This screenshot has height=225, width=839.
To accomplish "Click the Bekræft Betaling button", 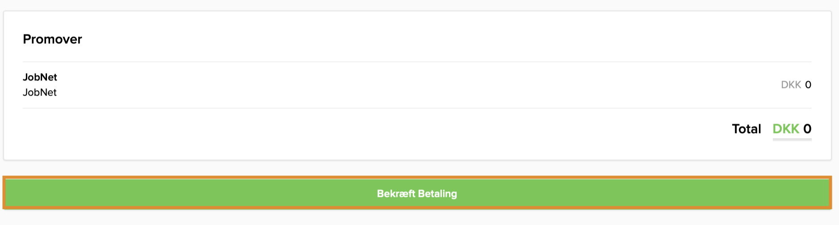I will tap(417, 193).
